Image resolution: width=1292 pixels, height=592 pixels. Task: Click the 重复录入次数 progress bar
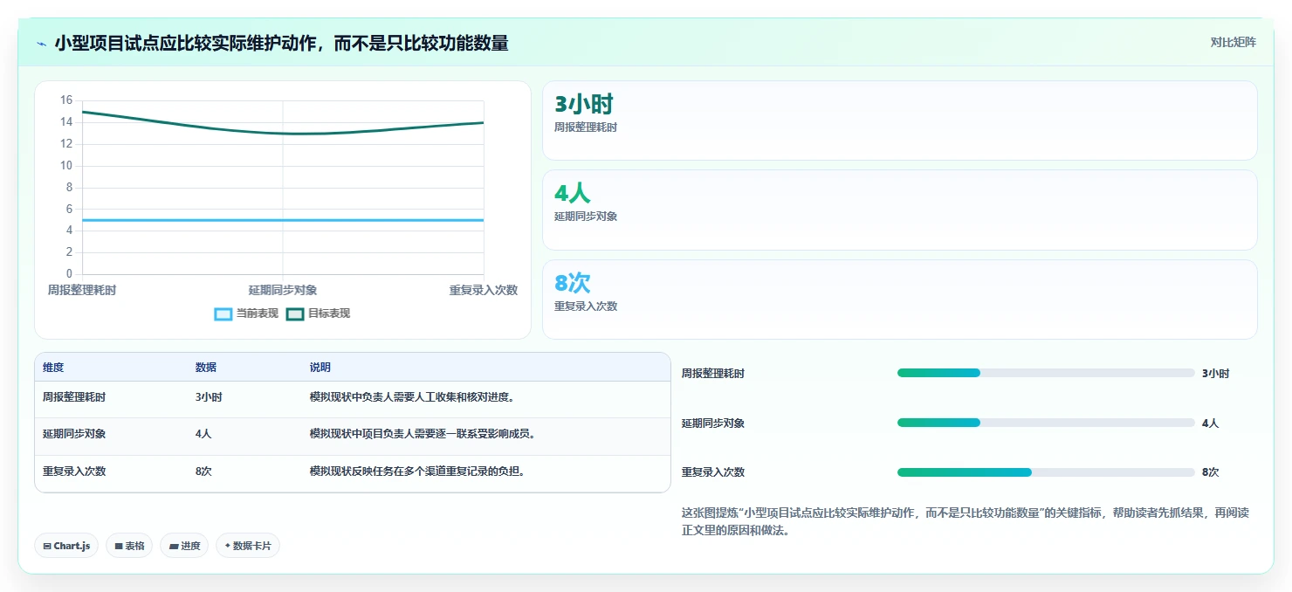1046,472
